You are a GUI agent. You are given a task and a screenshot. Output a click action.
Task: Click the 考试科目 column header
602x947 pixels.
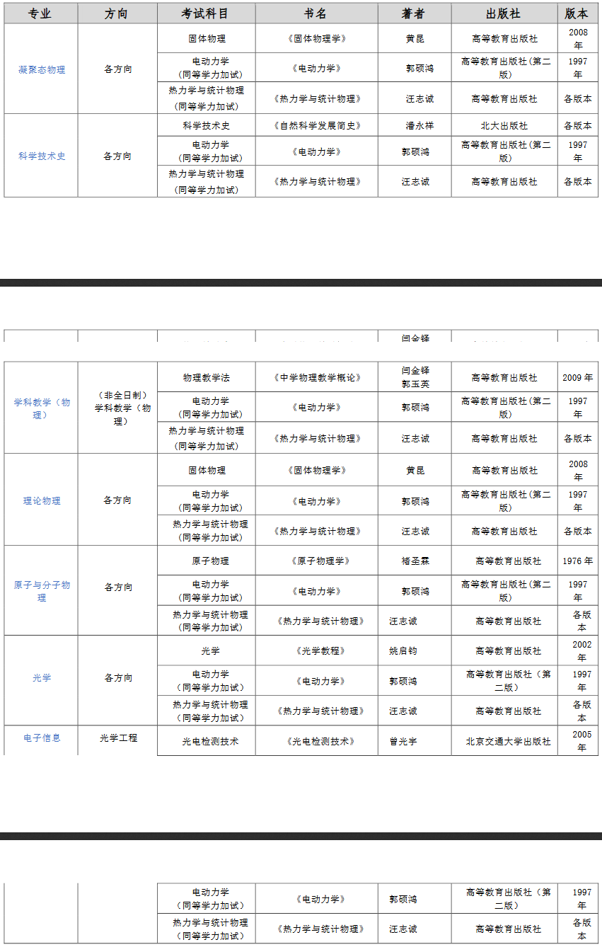pos(206,13)
